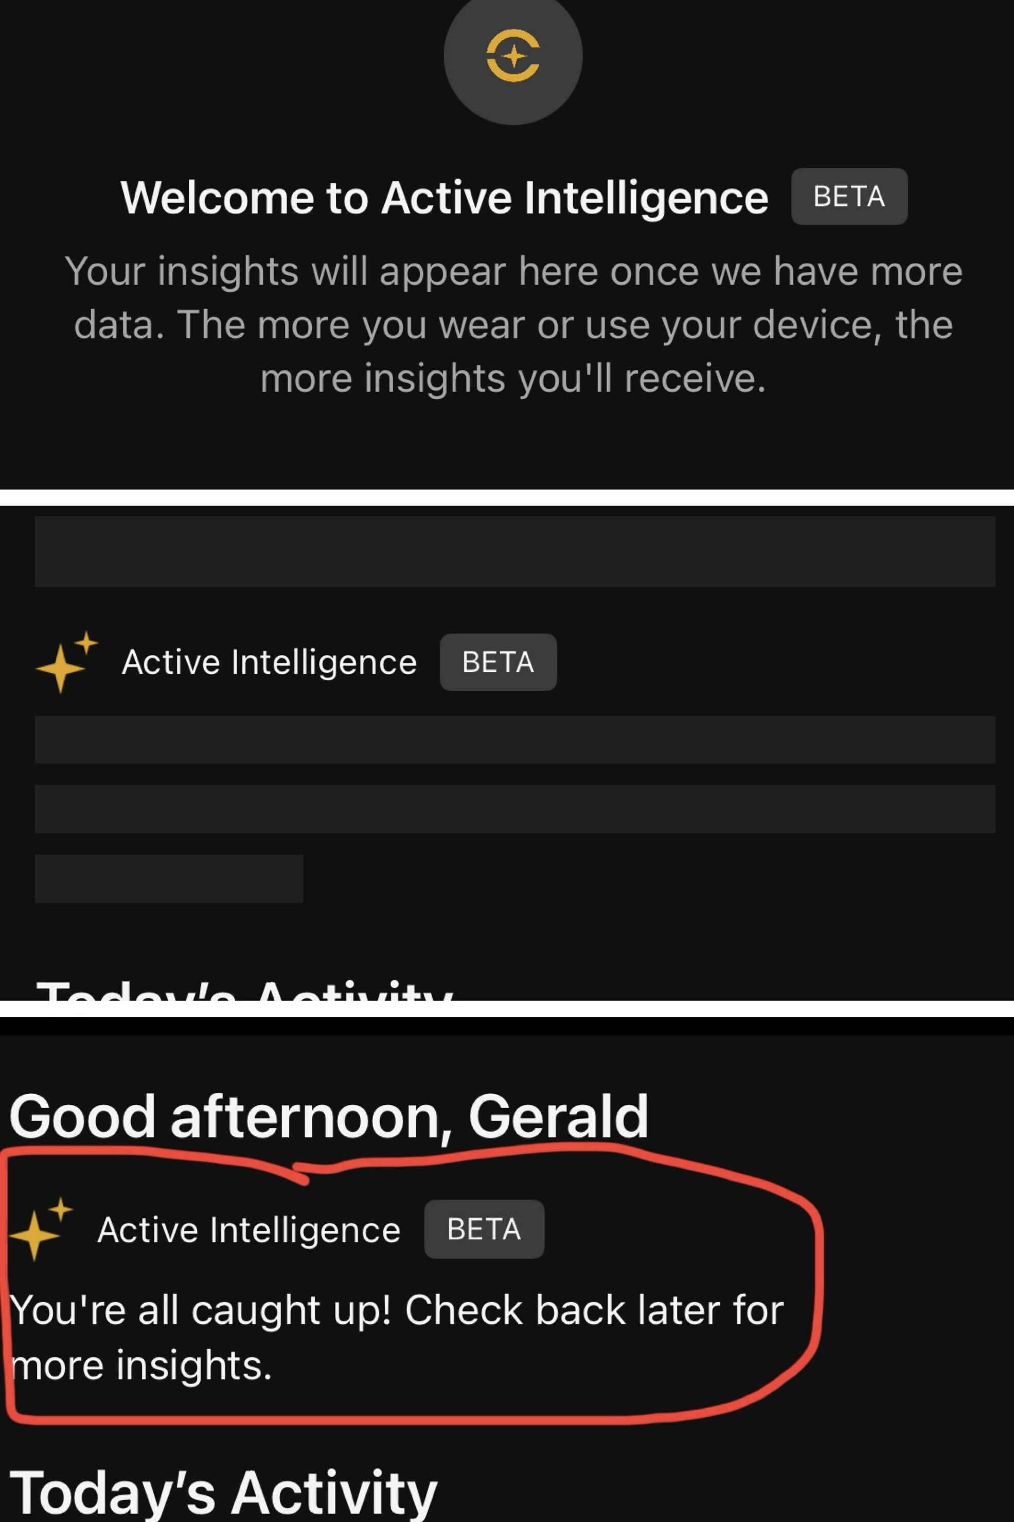Tap second full-width skeleton line in loading card
Screen dimensions: 1014x1522
(x=515, y=809)
